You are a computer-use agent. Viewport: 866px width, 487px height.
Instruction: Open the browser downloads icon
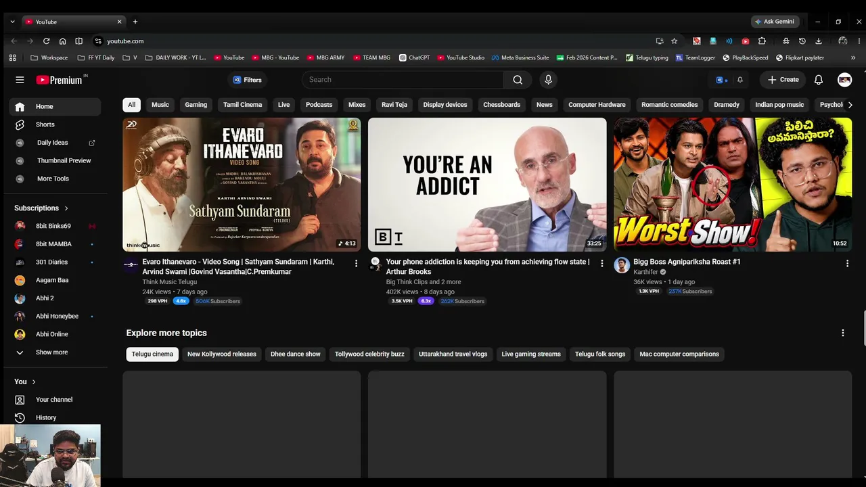click(x=818, y=41)
